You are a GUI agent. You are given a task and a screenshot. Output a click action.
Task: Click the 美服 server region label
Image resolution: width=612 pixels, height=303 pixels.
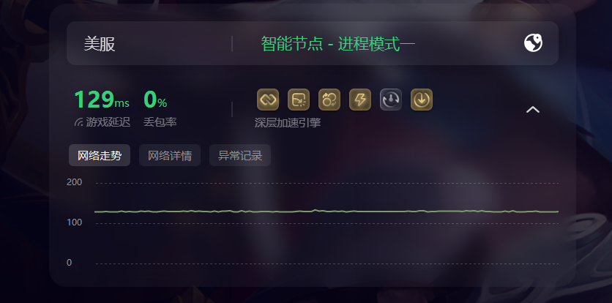point(100,44)
